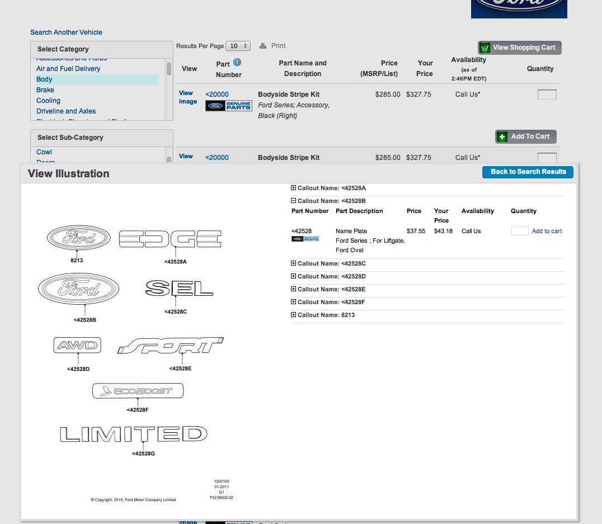Screen dimensions: 602x524
Task: Click the Select Category list scrollbar
Action: 169,69
